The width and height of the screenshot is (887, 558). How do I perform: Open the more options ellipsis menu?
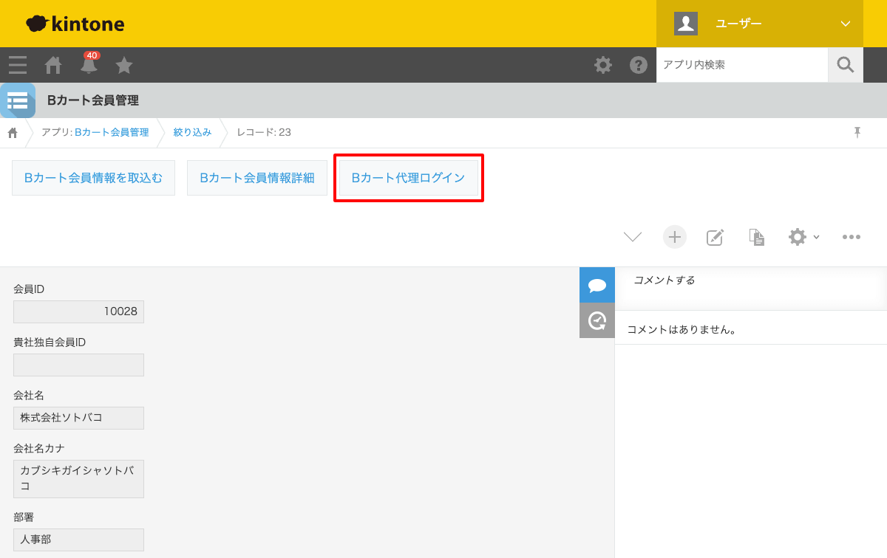(x=852, y=237)
